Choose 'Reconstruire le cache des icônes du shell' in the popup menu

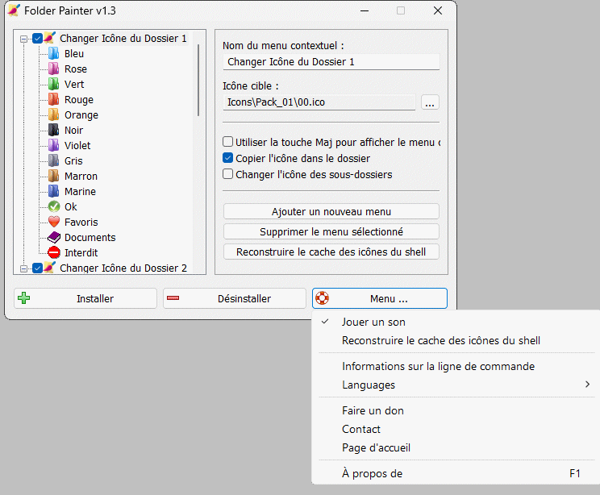coord(456,340)
